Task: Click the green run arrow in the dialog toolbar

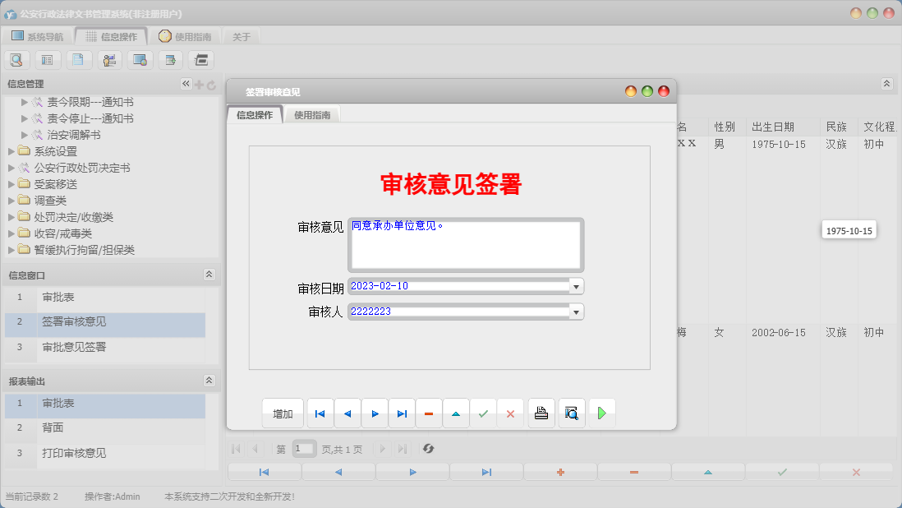Action: click(601, 413)
